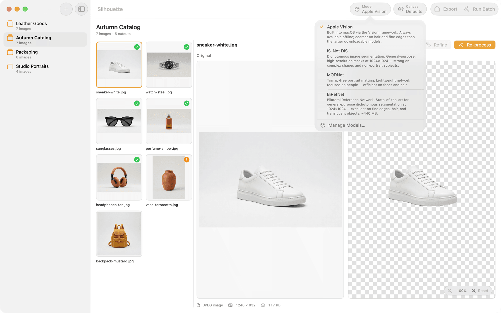Click the green checkmark on headphones-tan thumbnail
The width and height of the screenshot is (501, 313).
pos(137,160)
